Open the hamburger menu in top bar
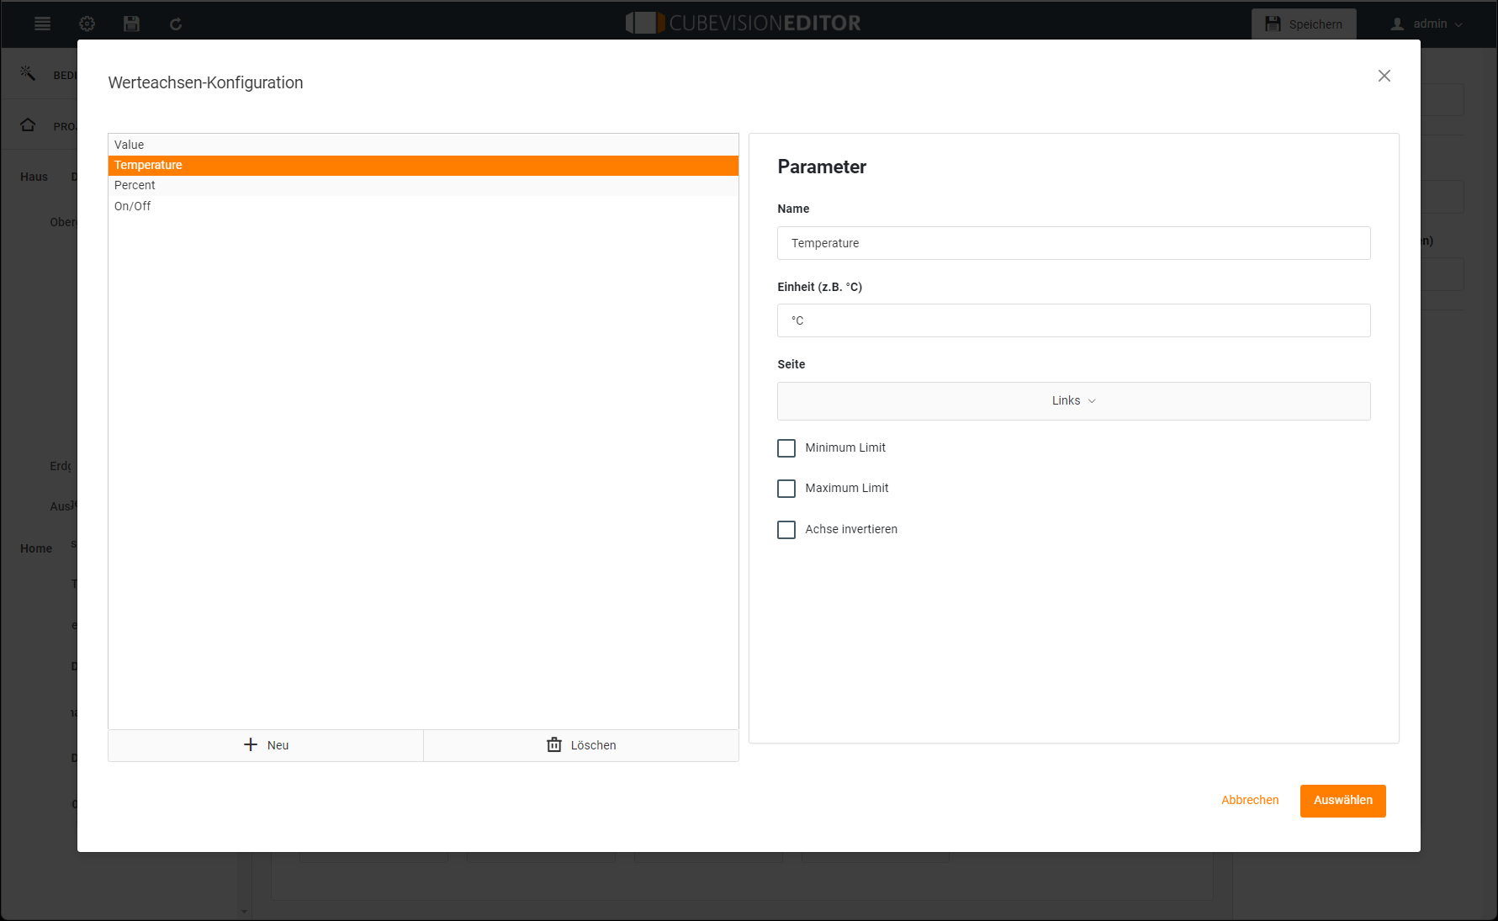This screenshot has width=1498, height=921. (x=42, y=24)
